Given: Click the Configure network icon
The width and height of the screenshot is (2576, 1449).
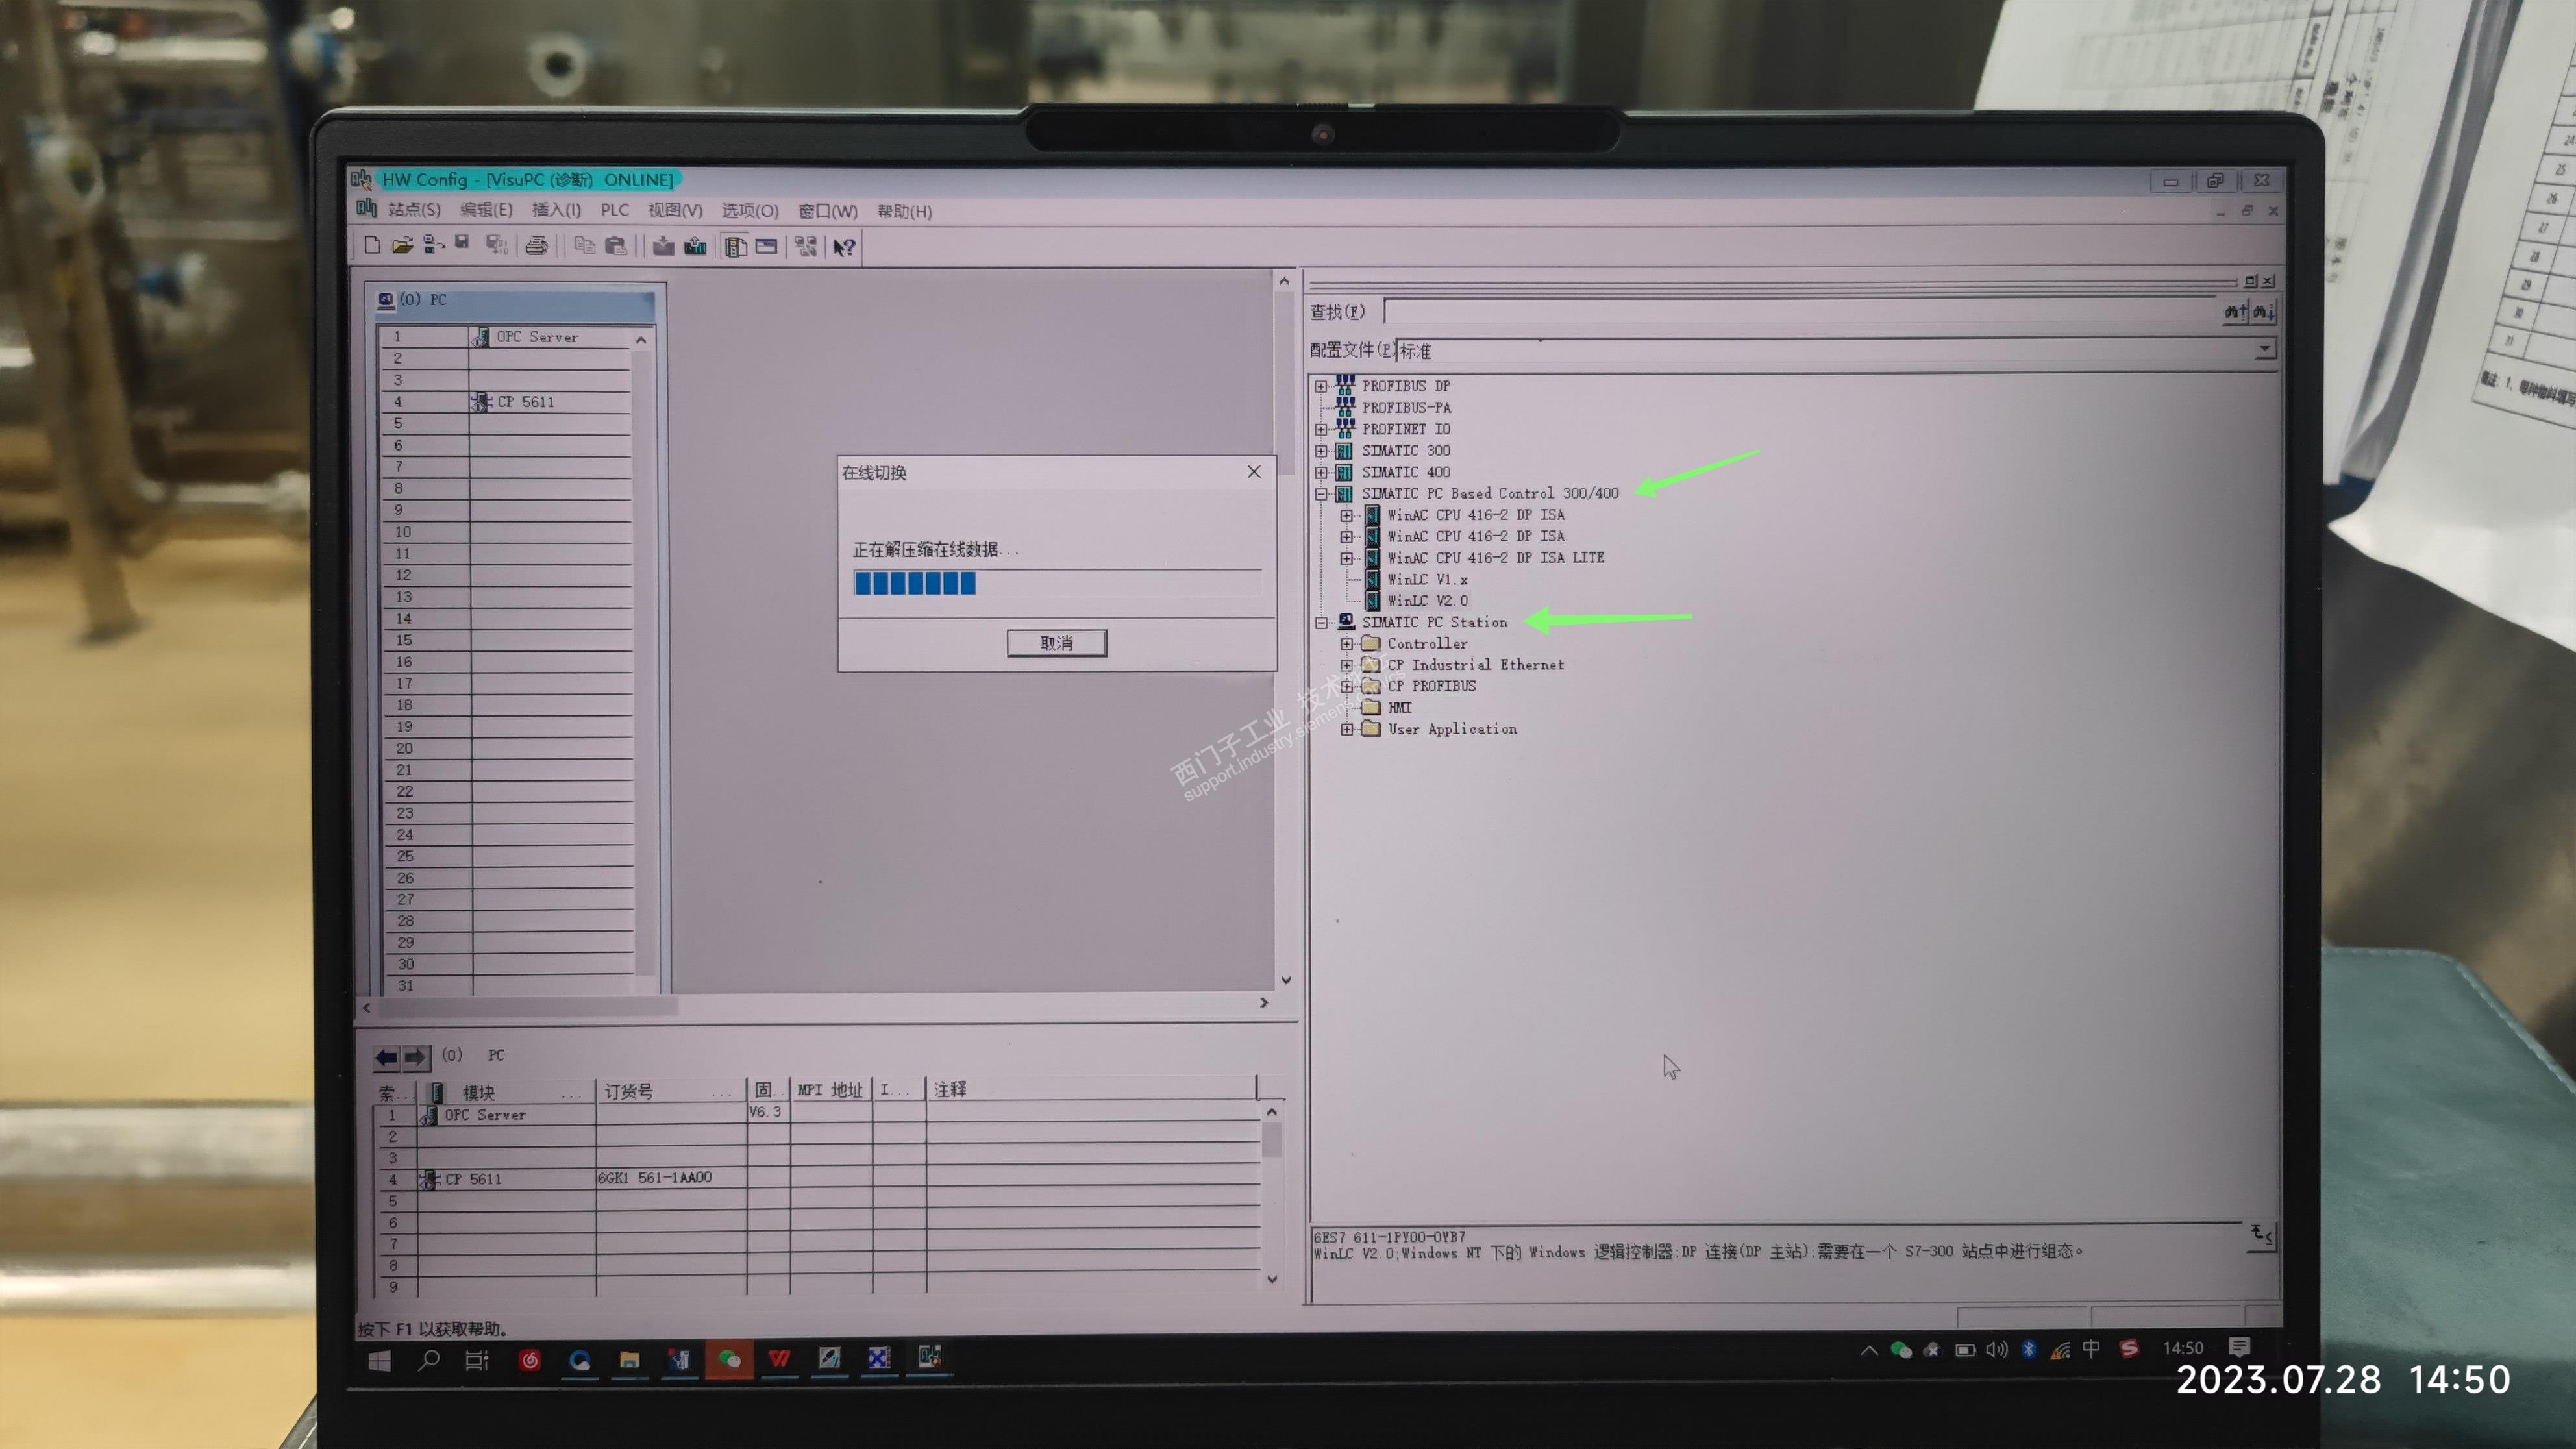Looking at the screenshot, I should [x=805, y=247].
